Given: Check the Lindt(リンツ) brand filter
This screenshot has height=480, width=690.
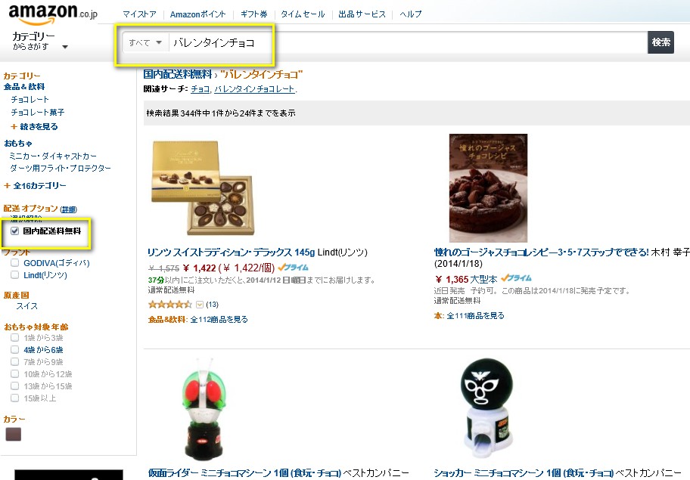Looking at the screenshot, I should (15, 274).
